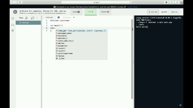The image size is (193, 108).
Task: Click Sign up
Action: (x=174, y=12)
